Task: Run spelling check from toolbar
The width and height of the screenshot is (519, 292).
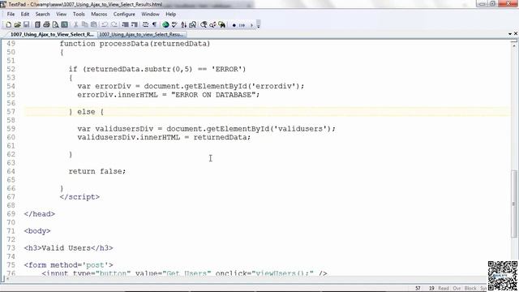Action: point(174,25)
